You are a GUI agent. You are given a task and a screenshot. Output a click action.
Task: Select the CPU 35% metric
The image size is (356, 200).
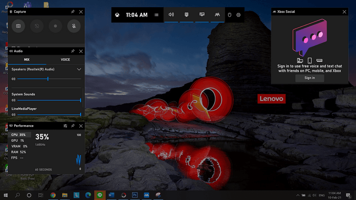pyautogui.click(x=20, y=135)
